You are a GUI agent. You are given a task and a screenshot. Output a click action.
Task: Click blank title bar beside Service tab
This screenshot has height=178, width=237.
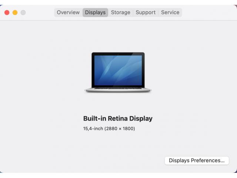[x=208, y=12]
